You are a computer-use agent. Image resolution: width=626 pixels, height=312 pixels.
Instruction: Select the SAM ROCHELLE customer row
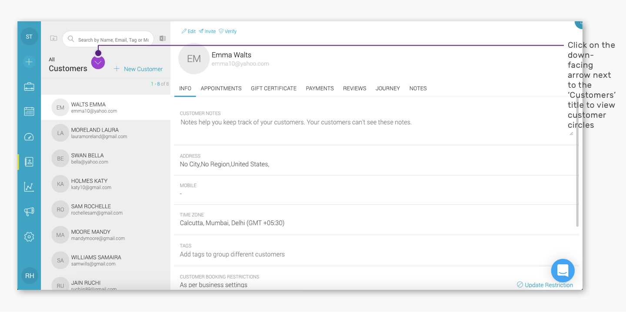click(x=106, y=209)
